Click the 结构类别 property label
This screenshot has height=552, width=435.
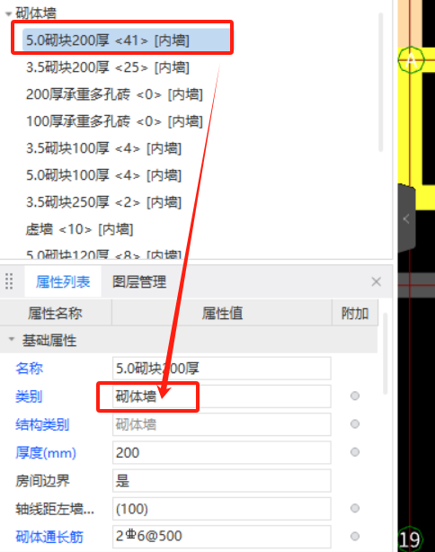pyautogui.click(x=42, y=425)
